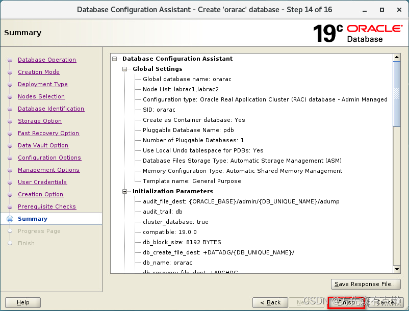This screenshot has height=311, width=409.
Task: Click Finish to create the database
Action: [346, 303]
